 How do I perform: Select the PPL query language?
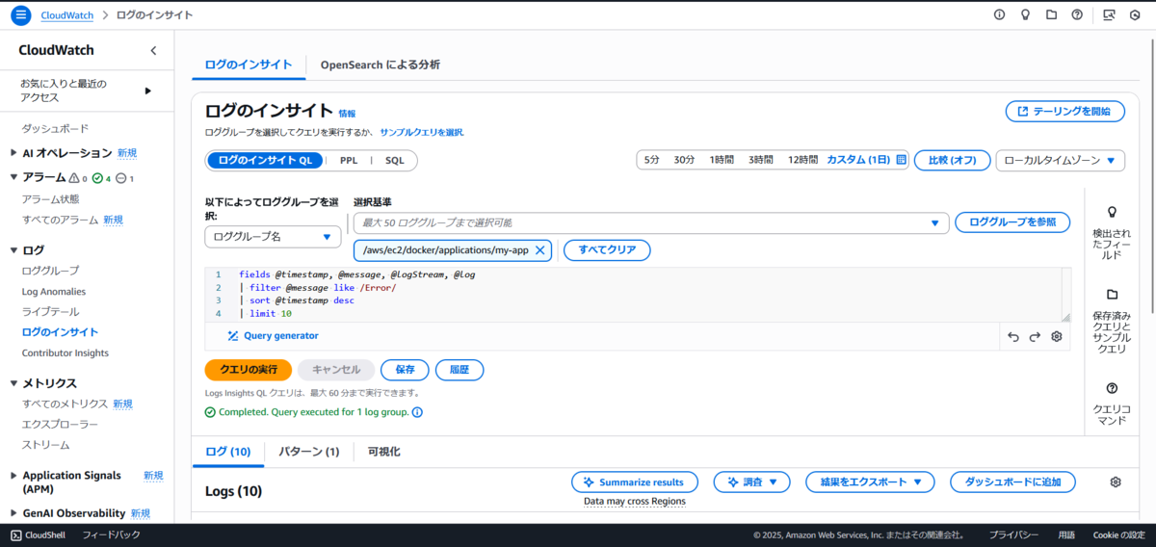click(349, 161)
